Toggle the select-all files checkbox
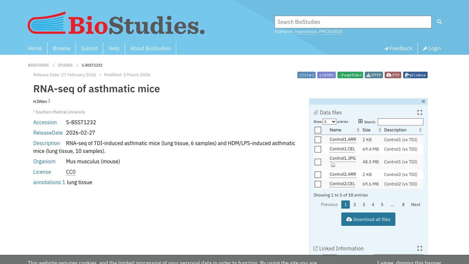Viewport: 469px width, 264px height. [x=318, y=130]
